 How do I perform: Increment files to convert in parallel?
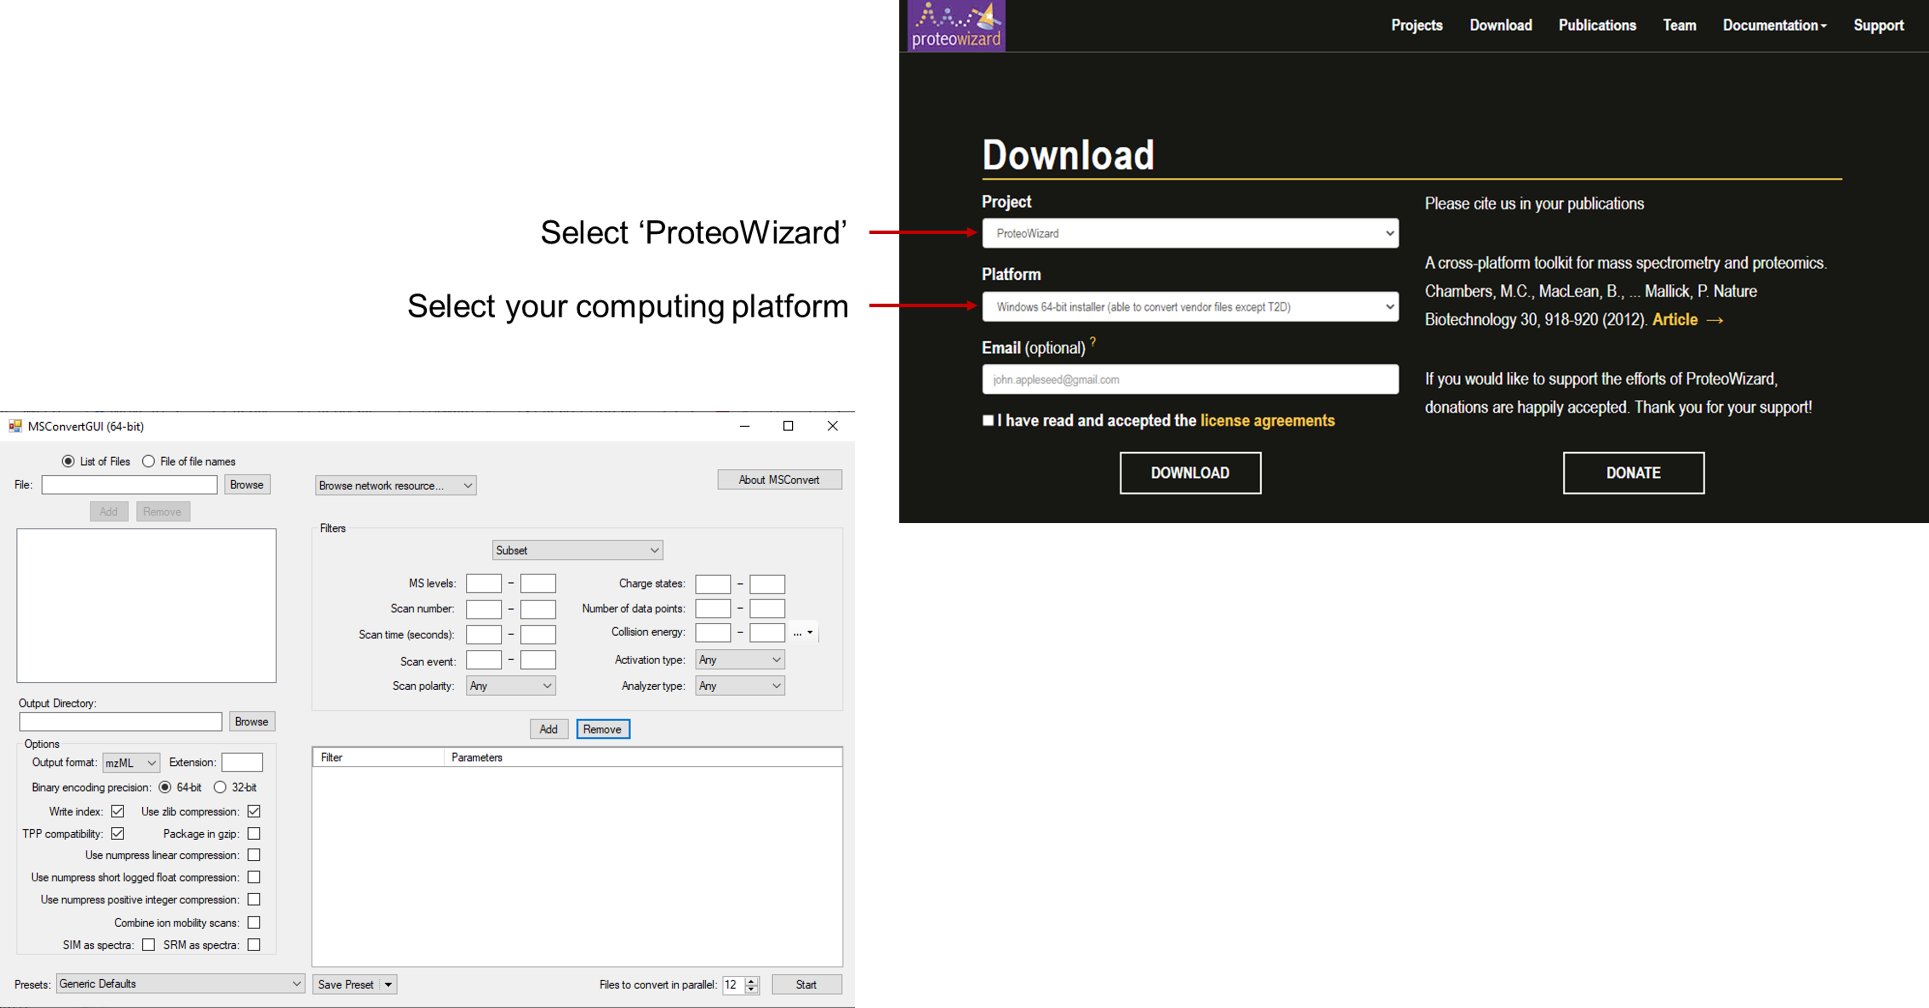pos(752,980)
